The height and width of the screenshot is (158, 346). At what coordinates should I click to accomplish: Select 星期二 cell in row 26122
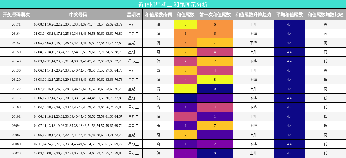point(134,89)
